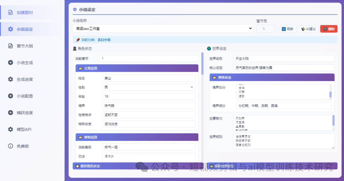Click the pin icon beside 当前分类
344x181 pixels.
click(78, 40)
